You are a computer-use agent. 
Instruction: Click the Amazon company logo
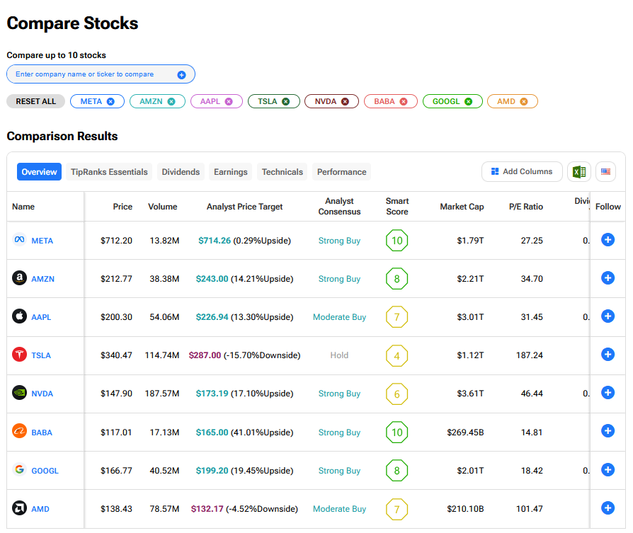click(19, 278)
